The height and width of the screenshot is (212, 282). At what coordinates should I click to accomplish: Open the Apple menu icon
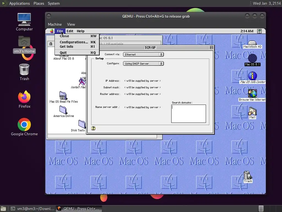51,31
